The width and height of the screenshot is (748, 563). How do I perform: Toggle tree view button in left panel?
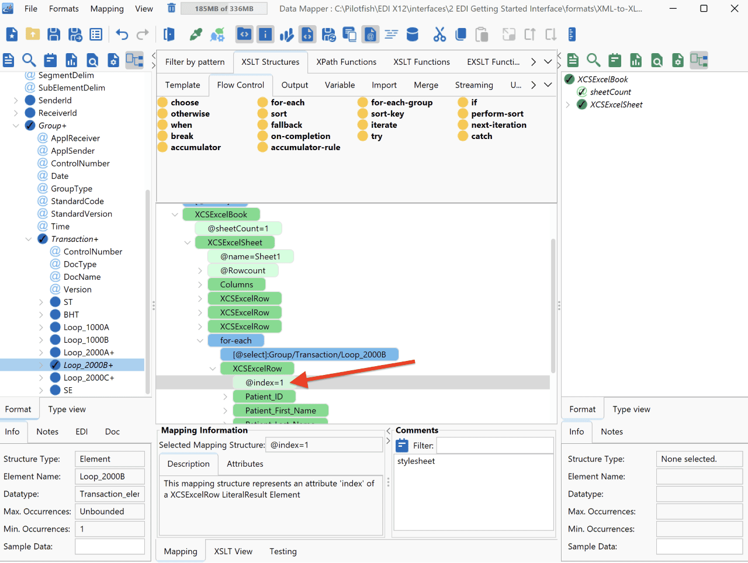[134, 60]
